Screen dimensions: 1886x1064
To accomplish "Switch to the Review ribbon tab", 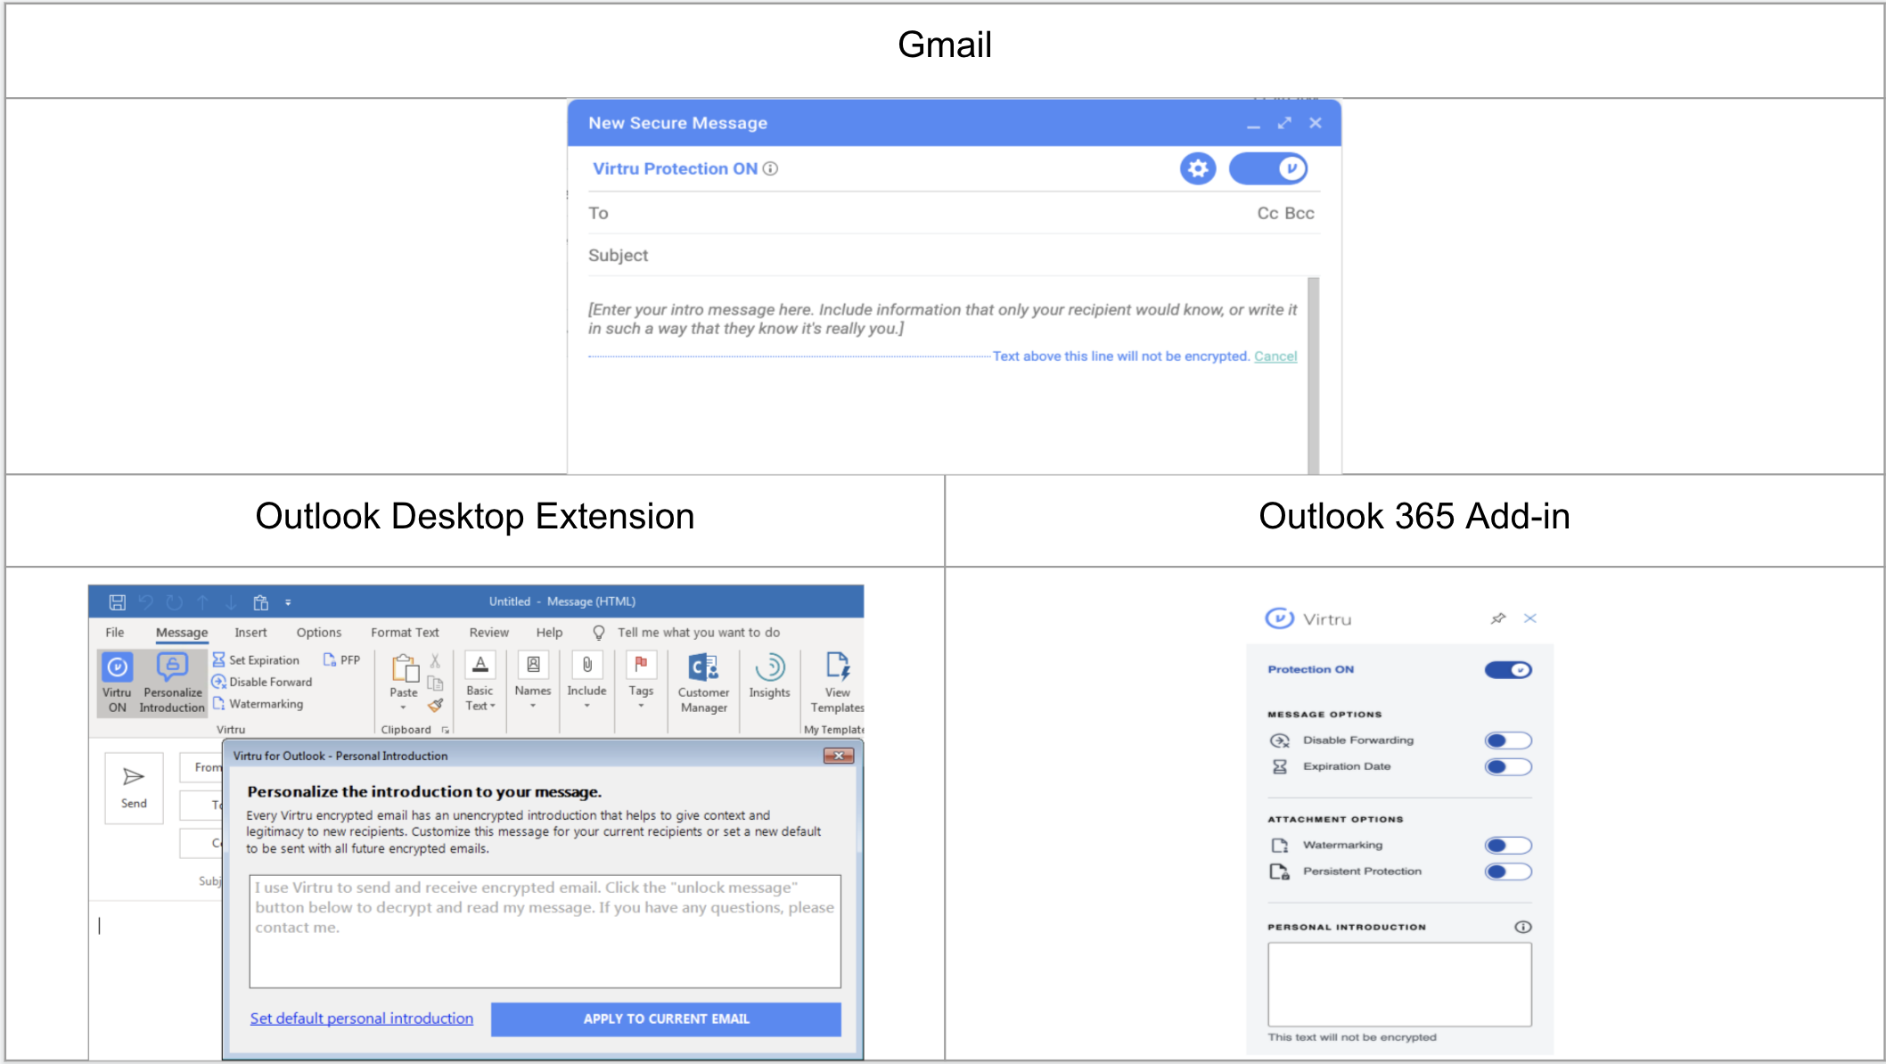I will coord(489,632).
